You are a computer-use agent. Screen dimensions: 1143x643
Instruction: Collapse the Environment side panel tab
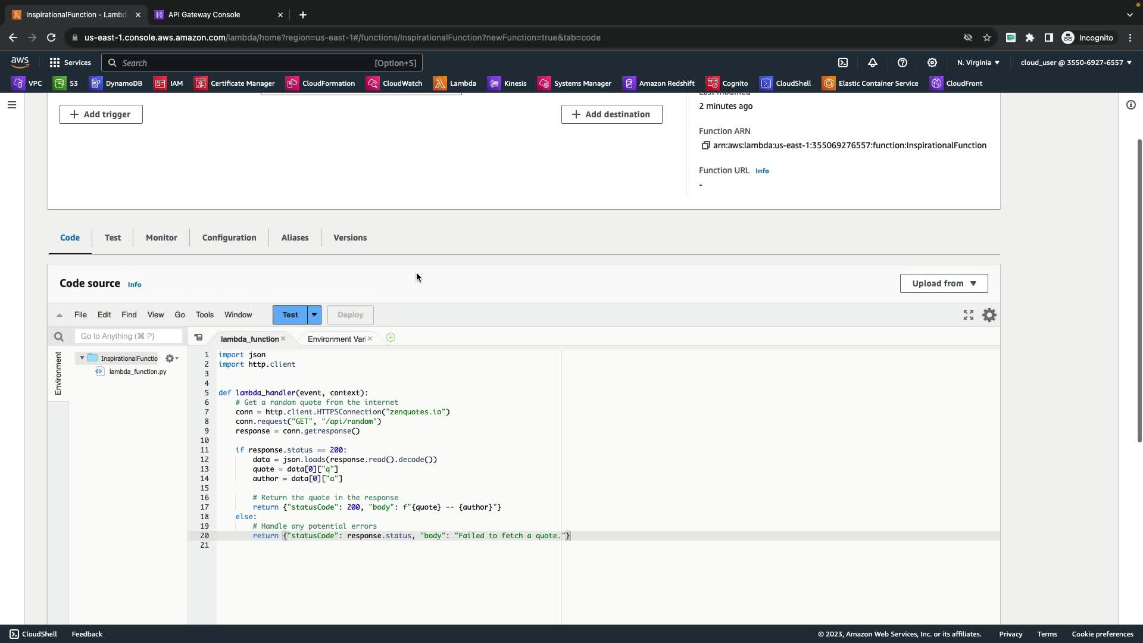click(58, 373)
